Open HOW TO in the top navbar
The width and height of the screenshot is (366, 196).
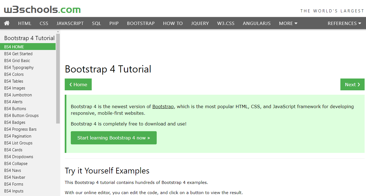[x=173, y=23]
